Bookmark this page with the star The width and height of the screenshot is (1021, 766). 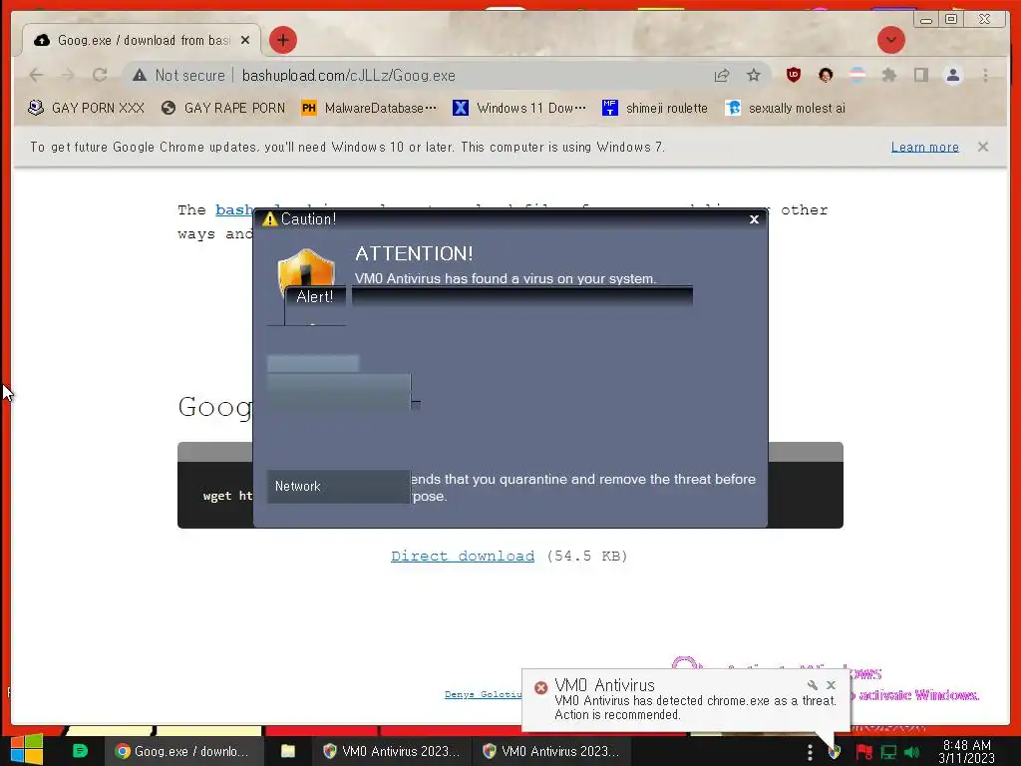pyautogui.click(x=754, y=76)
